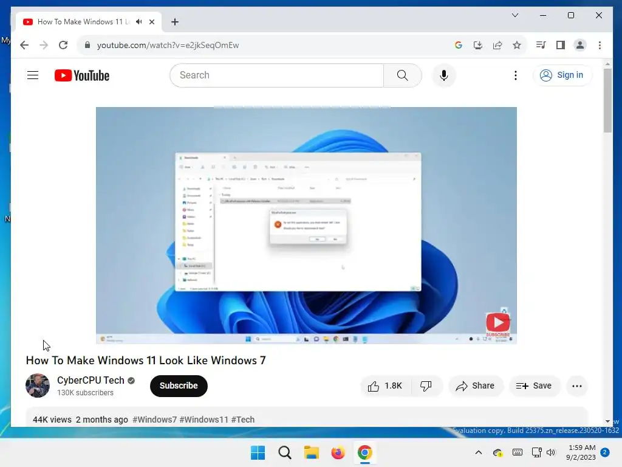
Task: Open the notification badge showing 2
Action: (605, 452)
